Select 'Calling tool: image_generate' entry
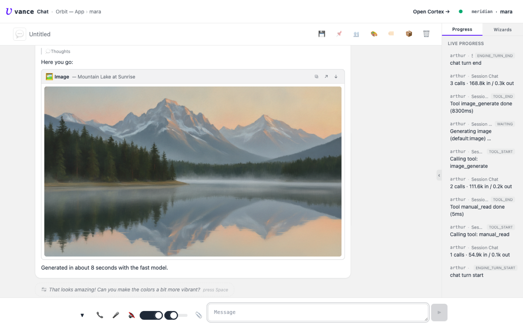Screen dimensions: 523x327 pos(482,159)
